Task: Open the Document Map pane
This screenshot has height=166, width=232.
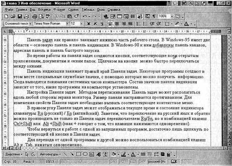Action: [147, 16]
